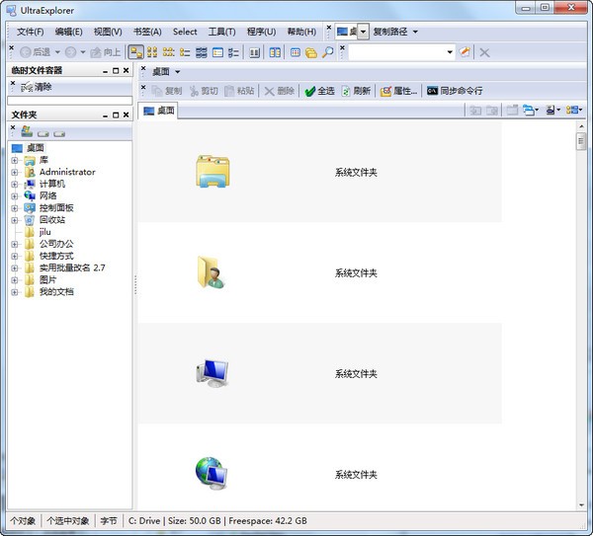Select 公司办公 folder in the tree
Image resolution: width=593 pixels, height=536 pixels.
pyautogui.click(x=56, y=244)
